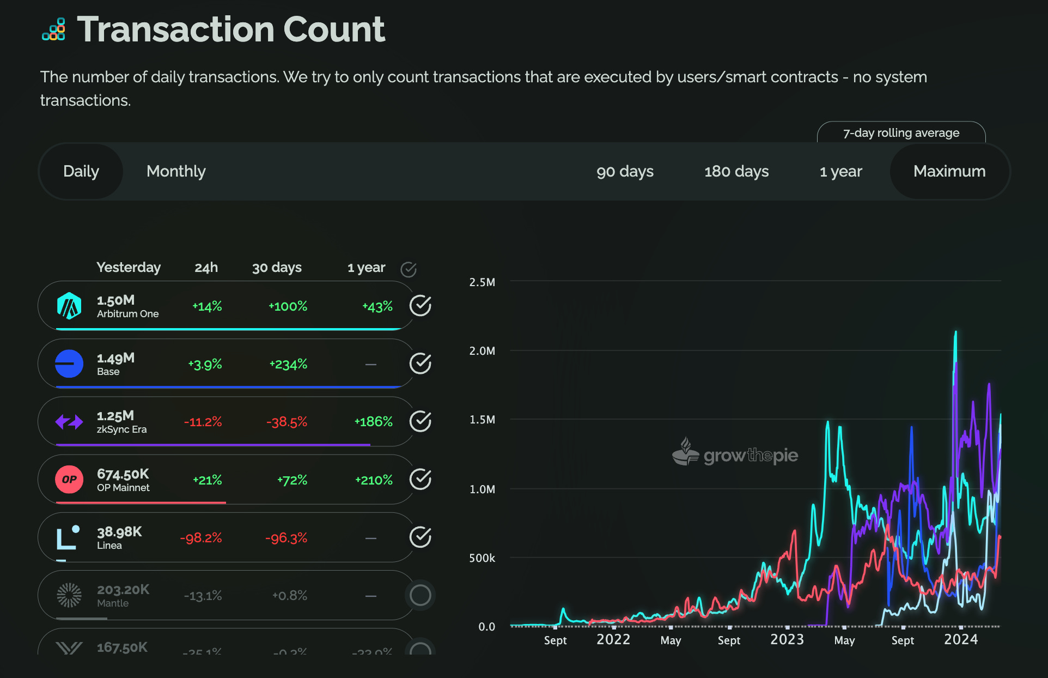
Task: Click Mantle 203.20K value
Action: coord(123,590)
